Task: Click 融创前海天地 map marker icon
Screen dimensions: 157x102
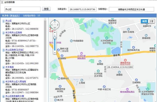Action: tap(133, 47)
